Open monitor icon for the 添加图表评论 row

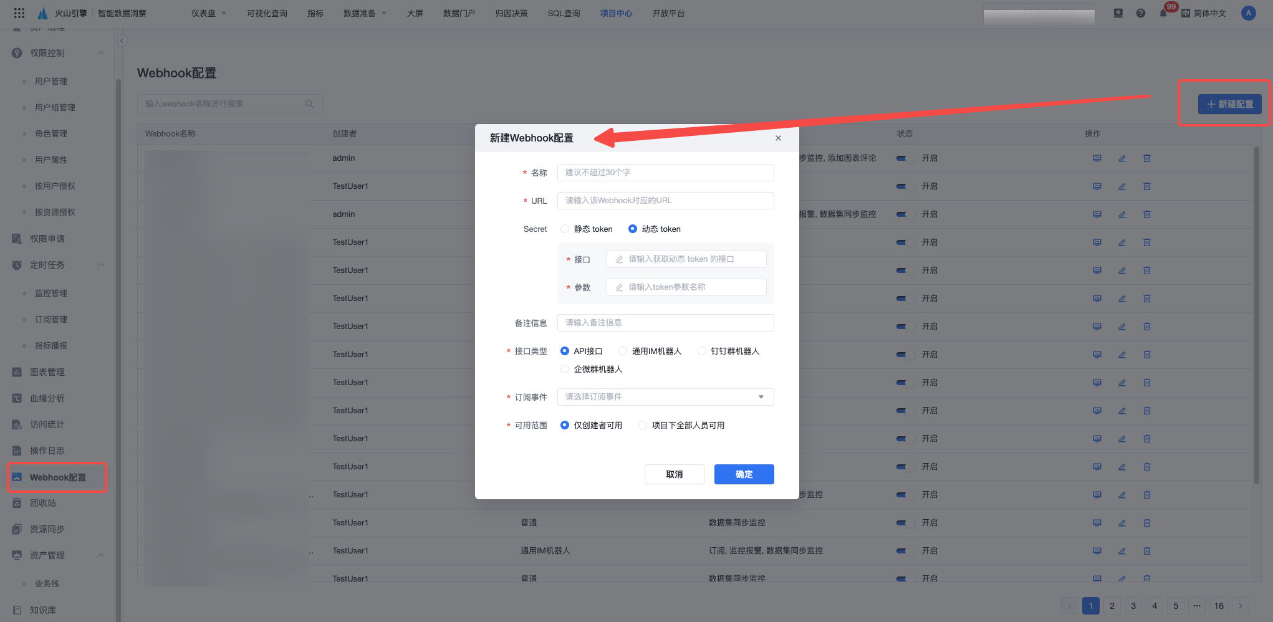[x=1097, y=158]
